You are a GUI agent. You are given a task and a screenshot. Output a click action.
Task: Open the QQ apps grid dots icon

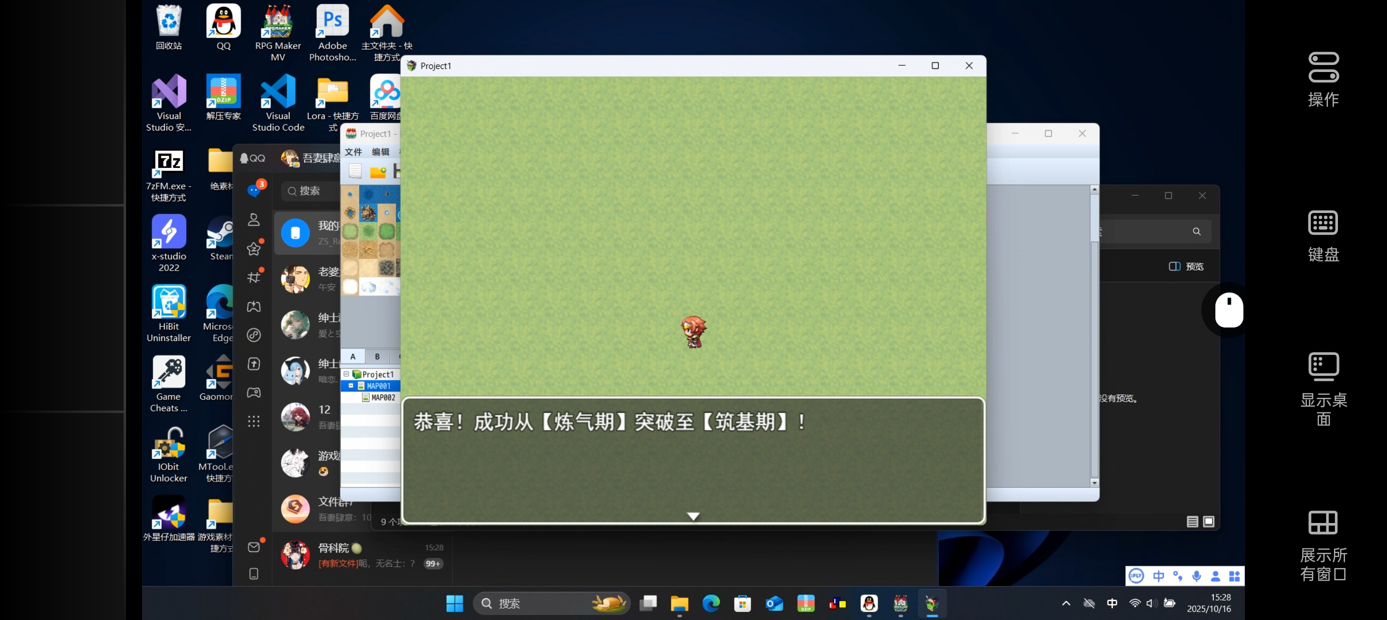254,421
